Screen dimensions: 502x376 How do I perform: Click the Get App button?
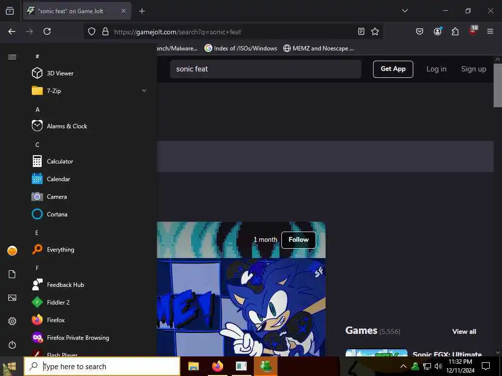point(393,69)
